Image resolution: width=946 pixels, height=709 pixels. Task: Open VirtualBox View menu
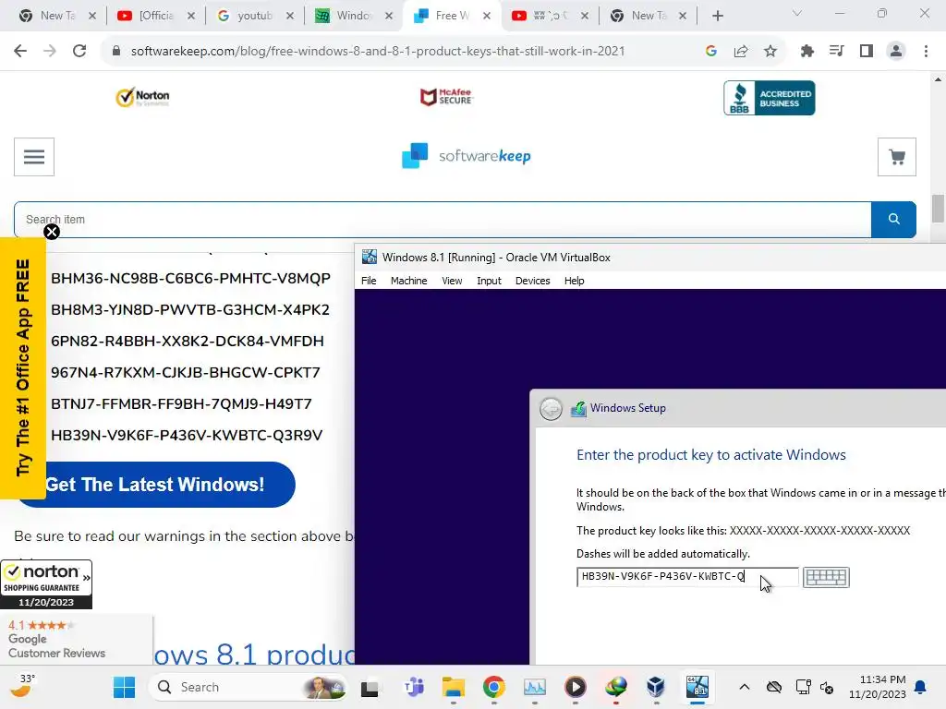coord(452,281)
